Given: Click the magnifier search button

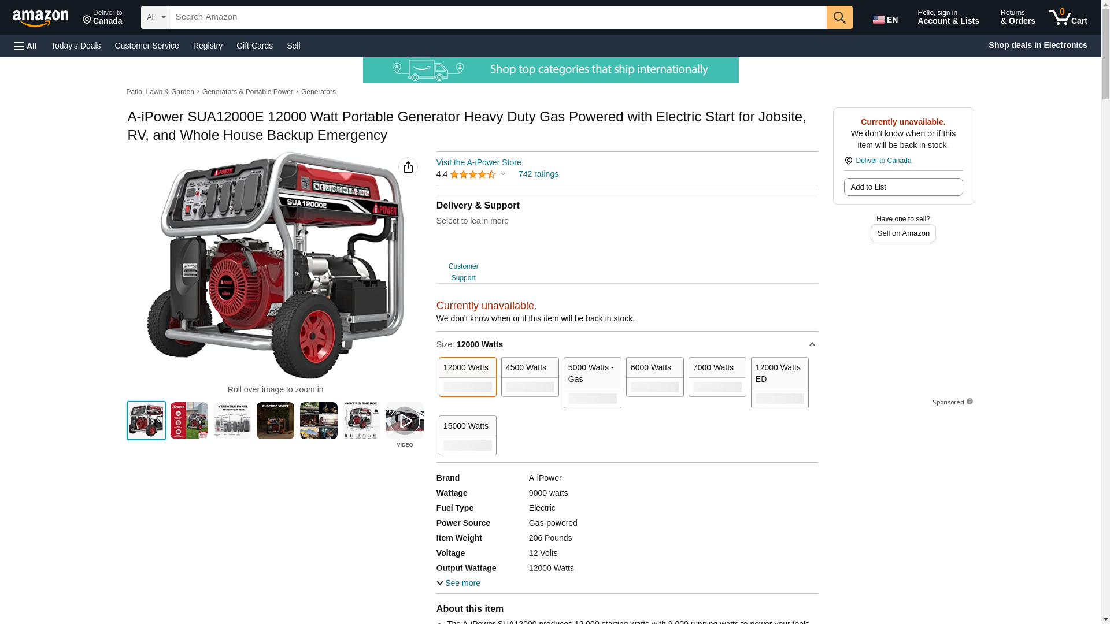Looking at the screenshot, I should tap(839, 17).
